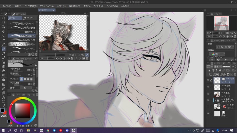The width and height of the screenshot is (237, 133).
Task: Hide layer レイヤー 6 with eye icon
Action: point(208,80)
